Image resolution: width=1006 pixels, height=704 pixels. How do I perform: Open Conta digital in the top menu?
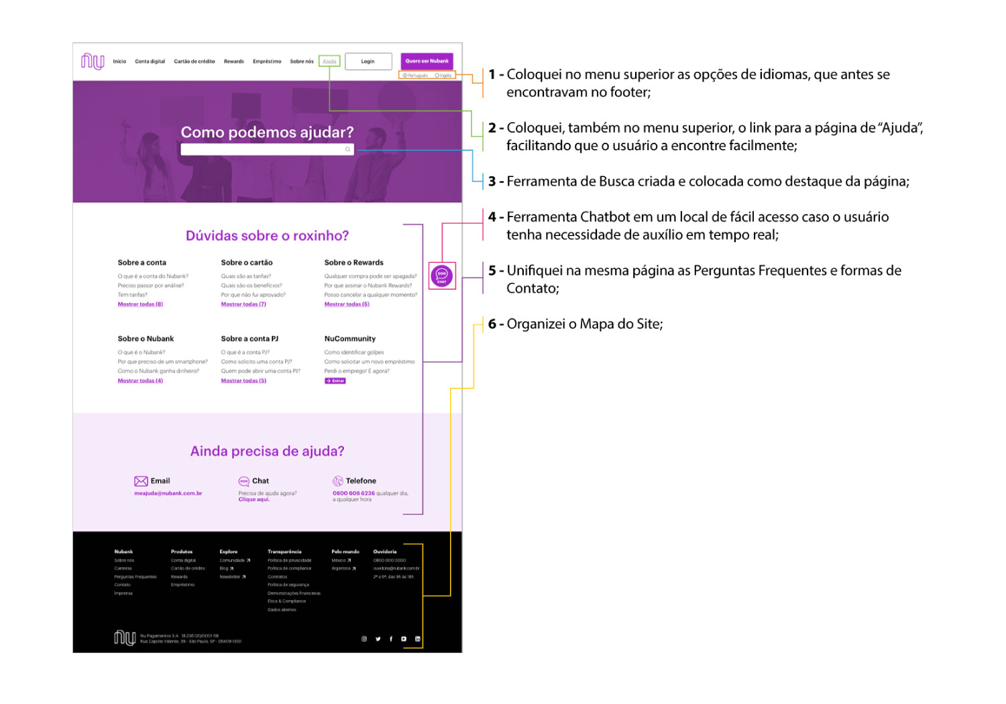click(150, 62)
